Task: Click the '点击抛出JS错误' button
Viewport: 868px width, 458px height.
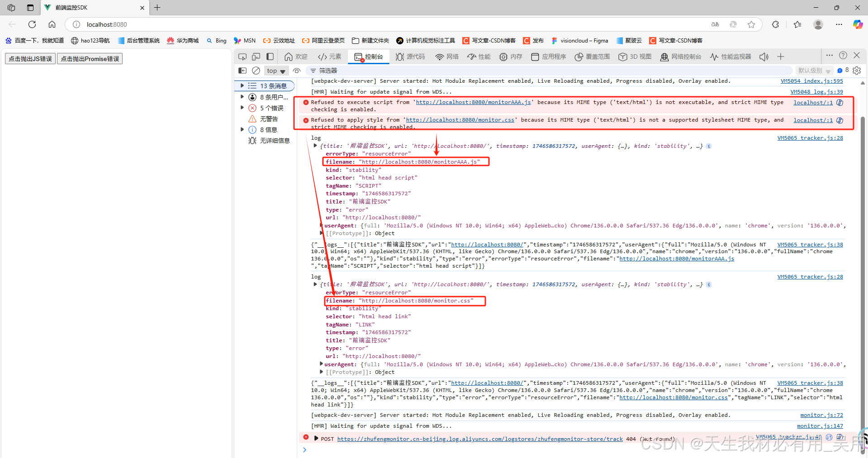Action: tap(30, 59)
